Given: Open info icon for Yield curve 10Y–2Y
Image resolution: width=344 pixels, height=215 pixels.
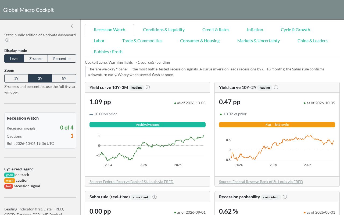Looking at the screenshot, I should [276, 87].
